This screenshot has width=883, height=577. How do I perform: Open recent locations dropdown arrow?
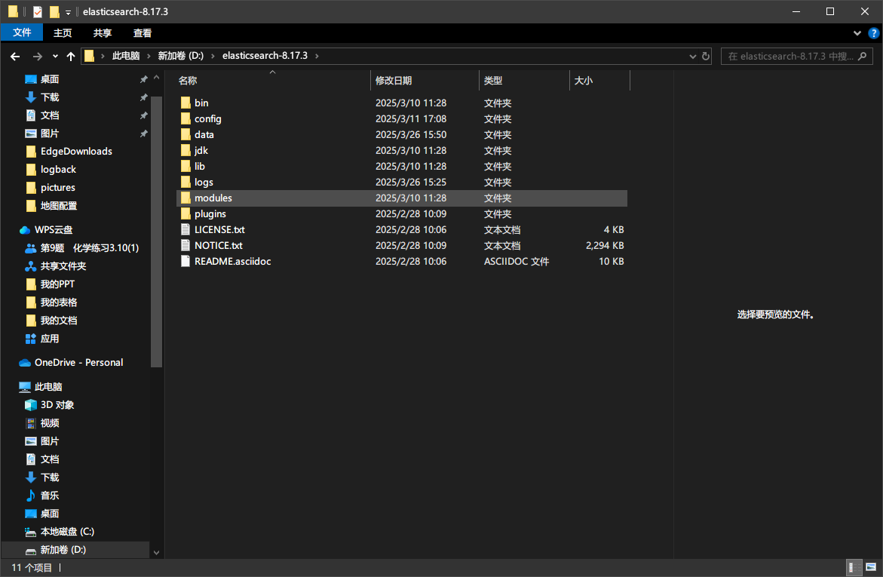click(x=55, y=56)
